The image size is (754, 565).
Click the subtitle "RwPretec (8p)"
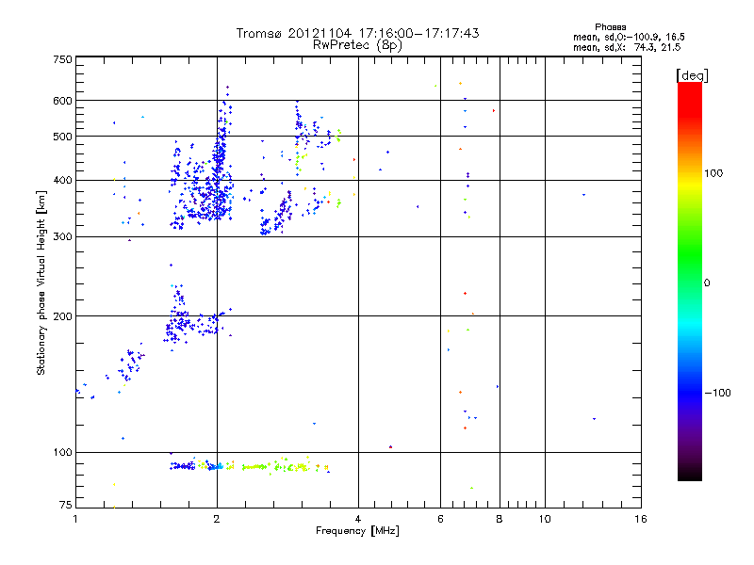click(x=357, y=45)
